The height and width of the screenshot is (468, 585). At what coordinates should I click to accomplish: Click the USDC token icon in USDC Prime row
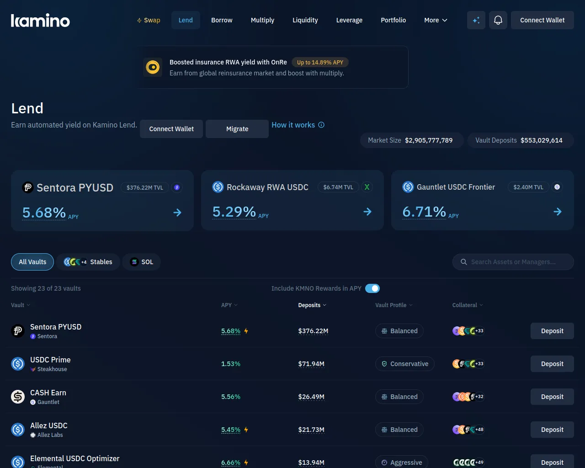pos(18,364)
